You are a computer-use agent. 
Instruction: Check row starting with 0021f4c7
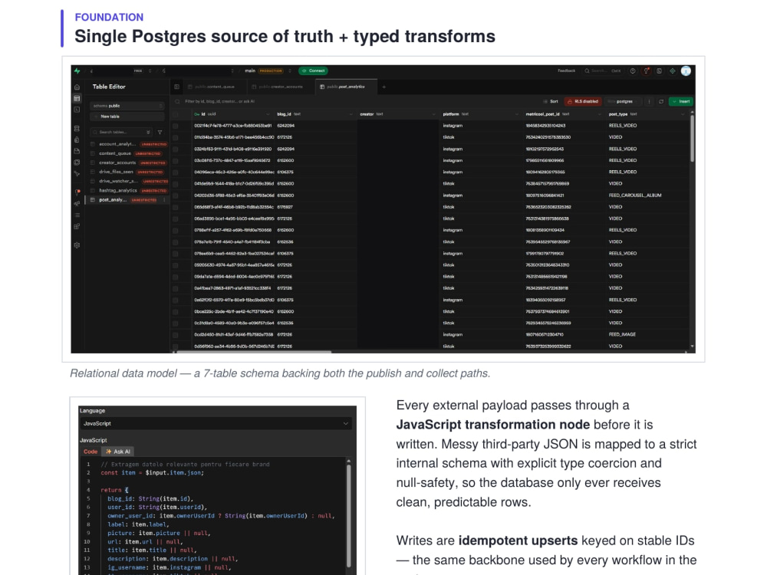tap(176, 126)
